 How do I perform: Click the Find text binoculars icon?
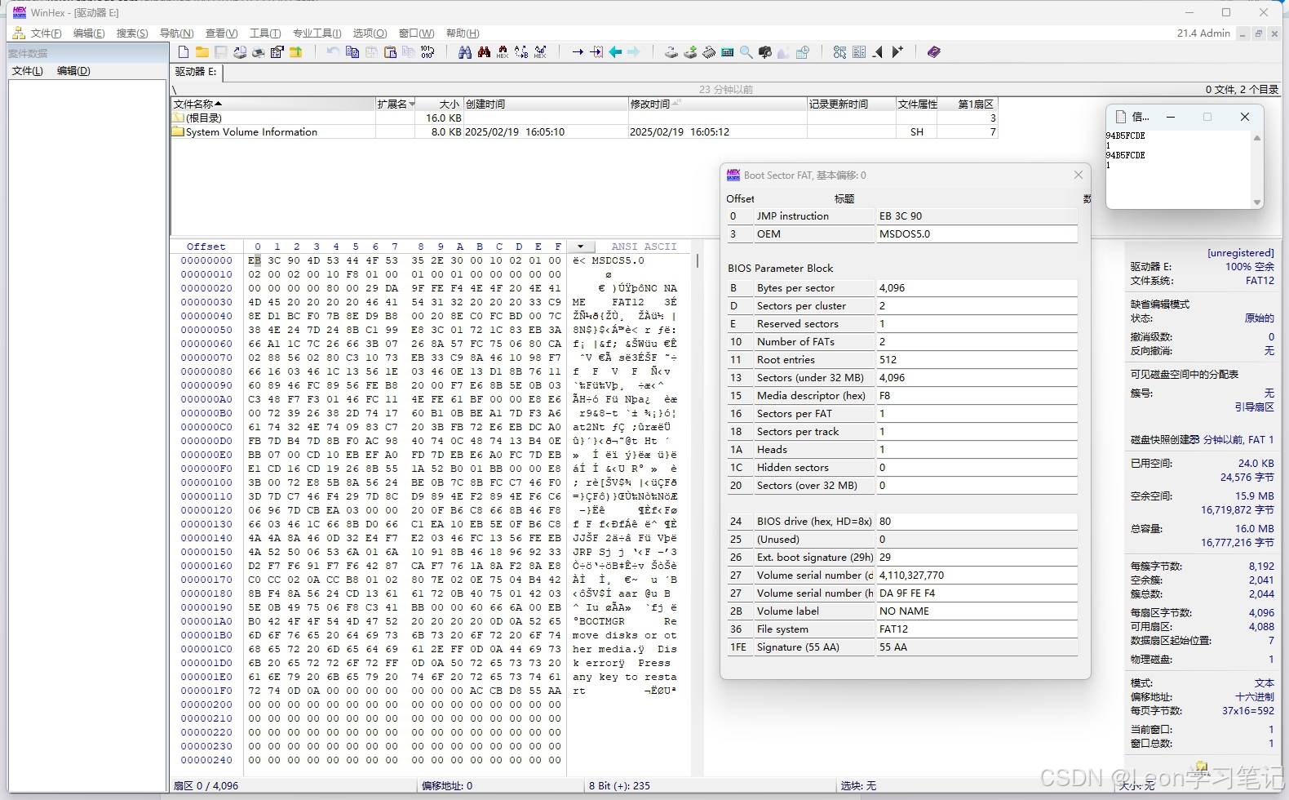(x=465, y=52)
